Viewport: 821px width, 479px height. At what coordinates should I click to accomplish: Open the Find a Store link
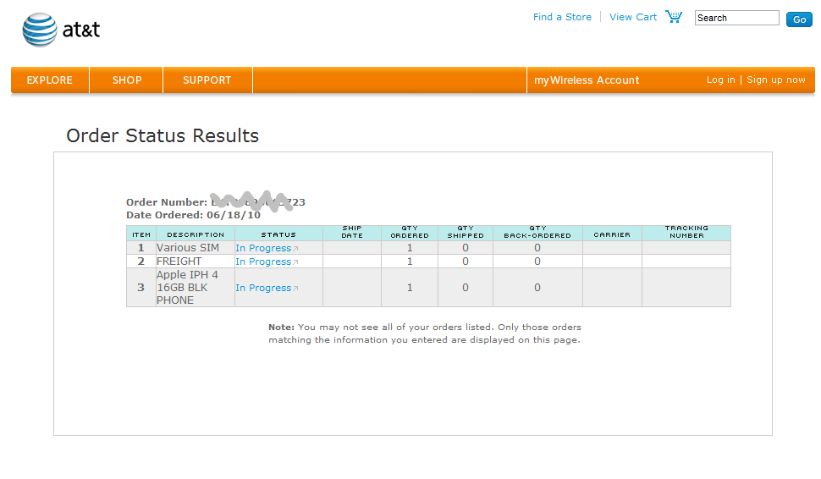[562, 17]
